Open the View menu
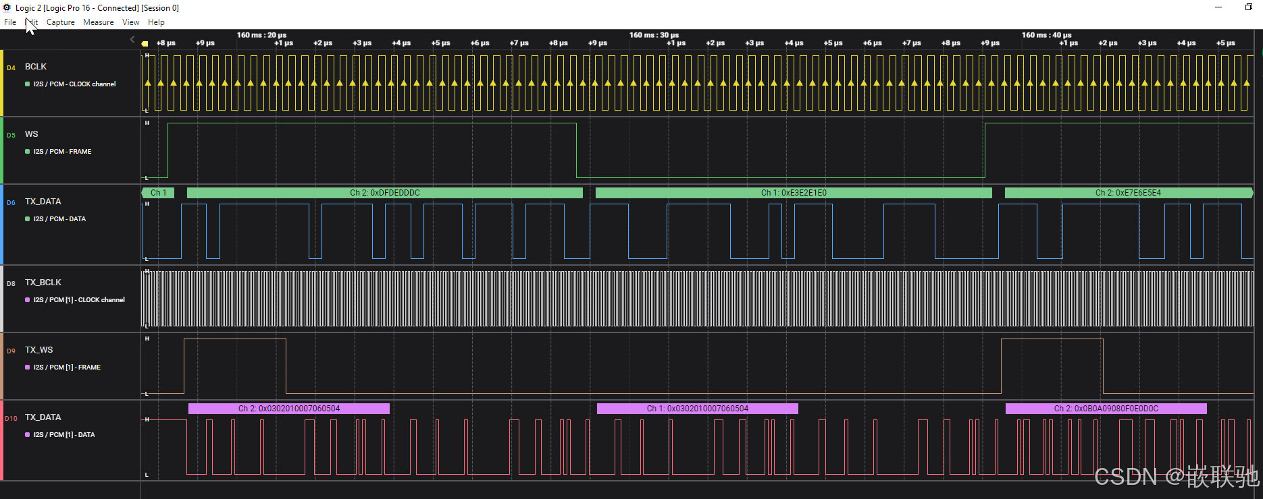Viewport: 1263px width, 499px height. pyautogui.click(x=131, y=22)
